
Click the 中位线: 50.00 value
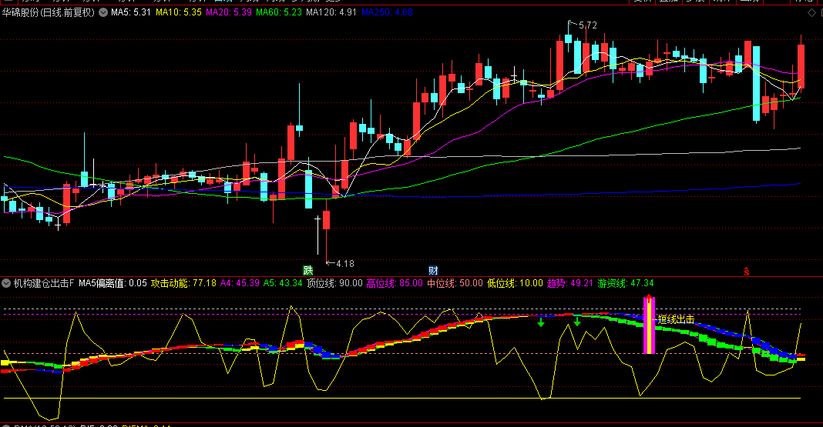(x=455, y=283)
